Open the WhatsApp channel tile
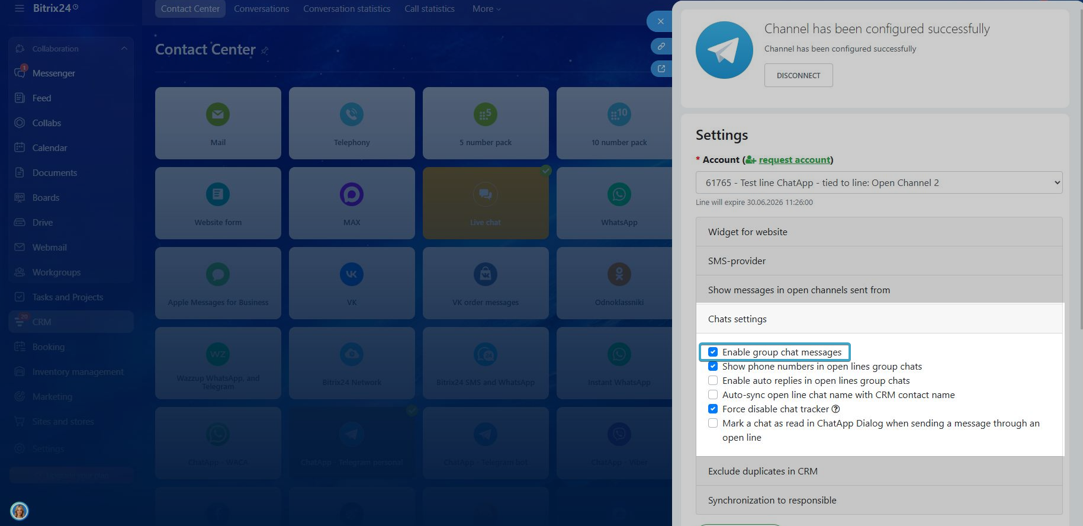 pos(619,203)
